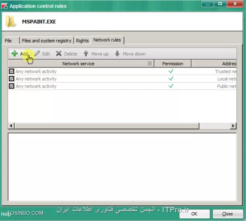Click the Local networks address cell
246x221 pixels.
227,79
